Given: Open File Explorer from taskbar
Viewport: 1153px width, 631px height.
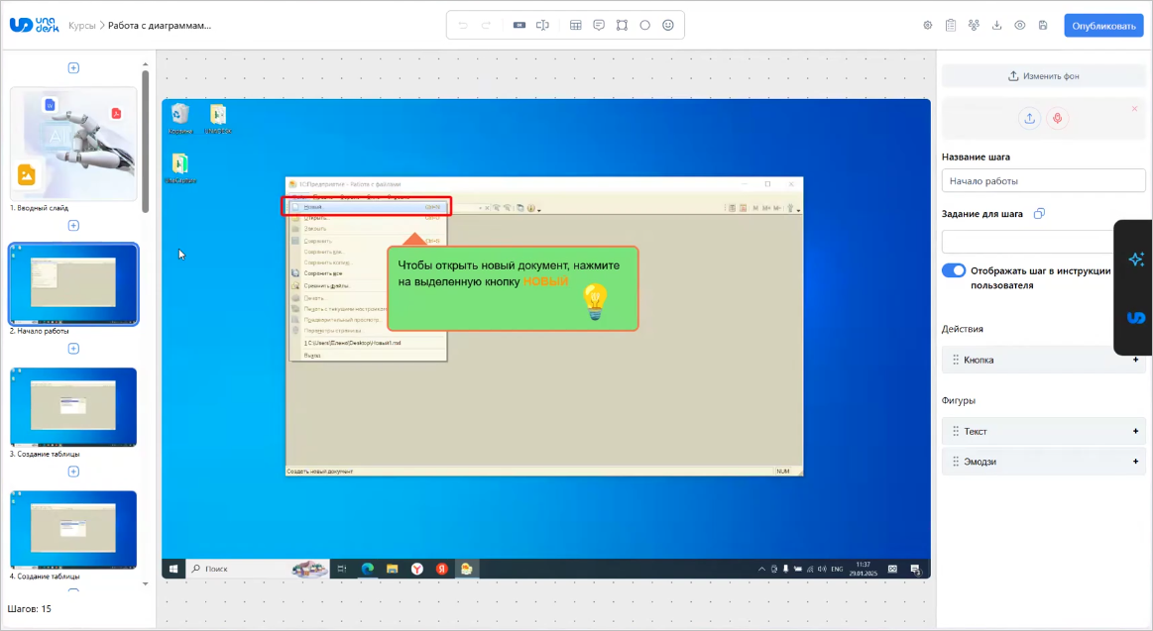Looking at the screenshot, I should 392,569.
